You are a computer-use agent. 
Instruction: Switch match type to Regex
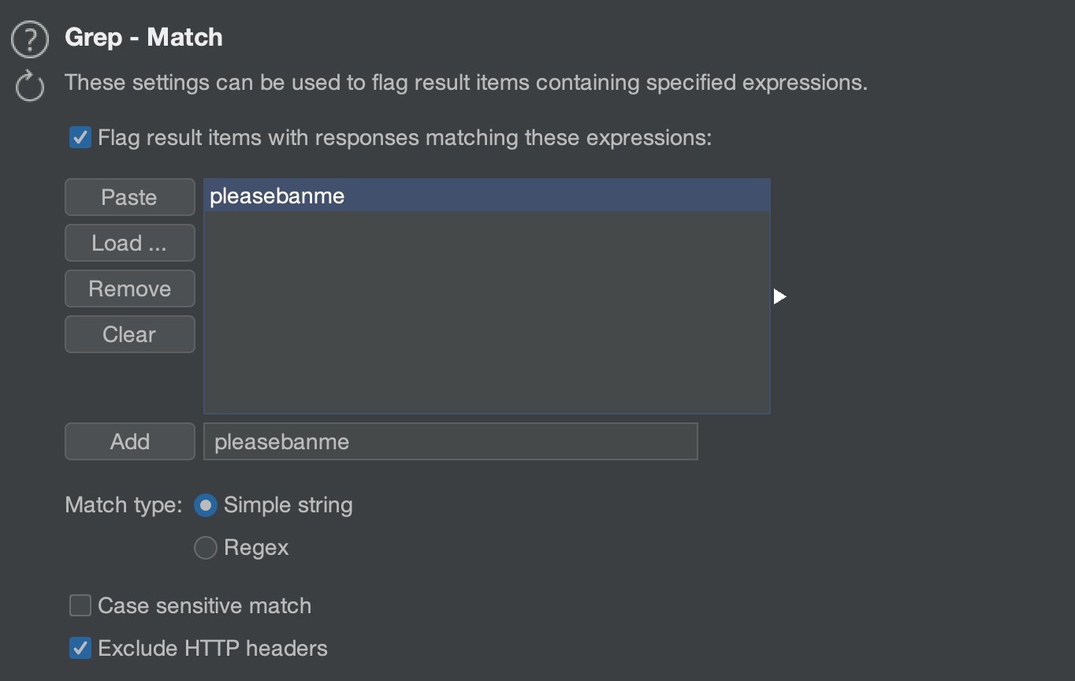click(x=205, y=548)
